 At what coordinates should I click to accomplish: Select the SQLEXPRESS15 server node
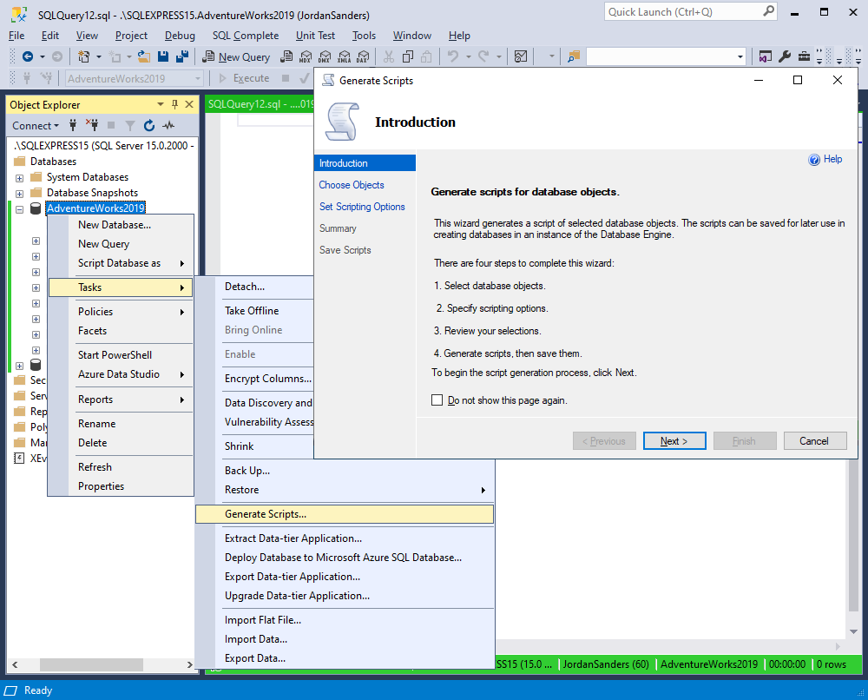104,146
